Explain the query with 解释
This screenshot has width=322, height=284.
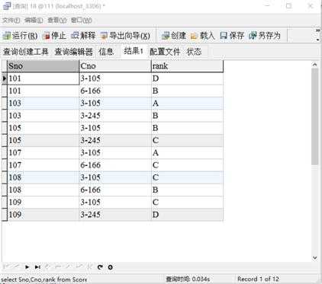(83, 36)
